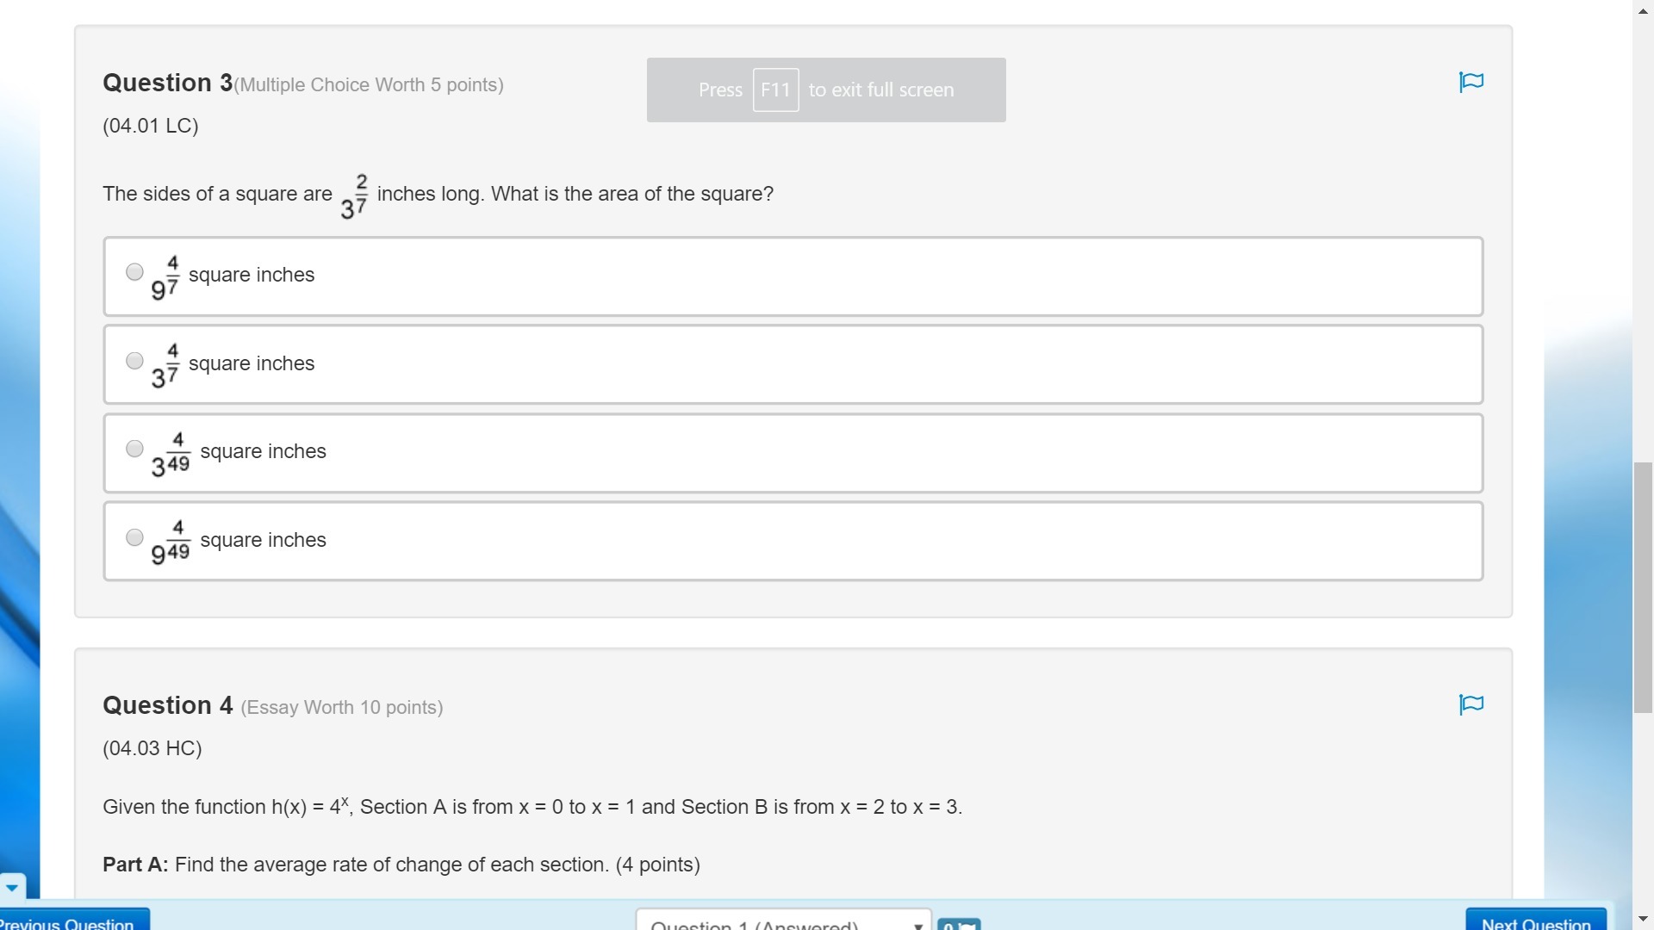
Task: Click the Part A prompt text
Action: pos(401,865)
